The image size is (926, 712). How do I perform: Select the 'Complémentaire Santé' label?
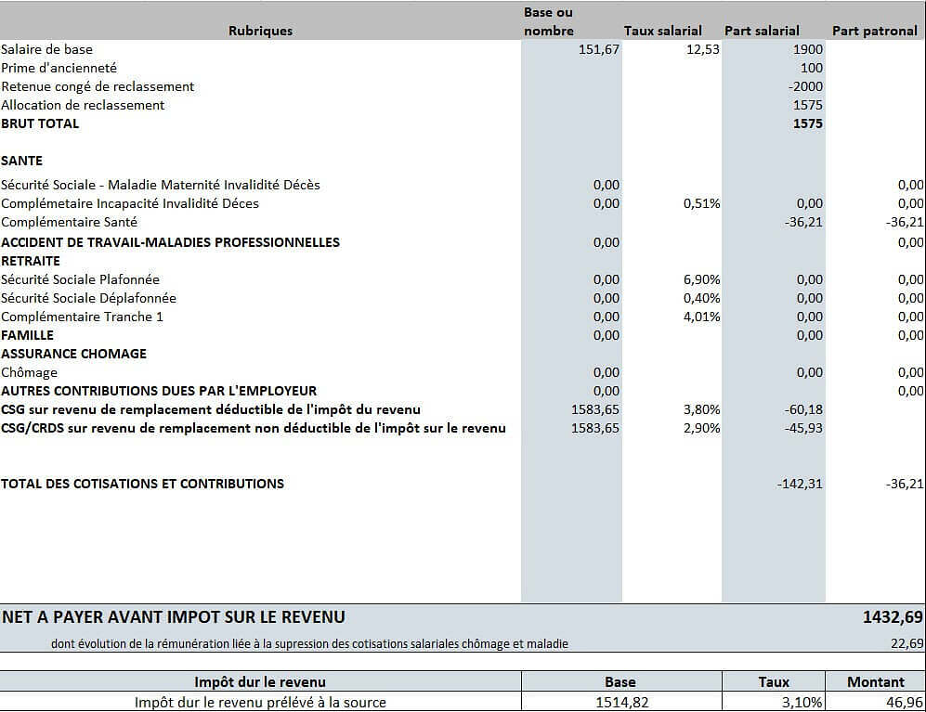(69, 222)
